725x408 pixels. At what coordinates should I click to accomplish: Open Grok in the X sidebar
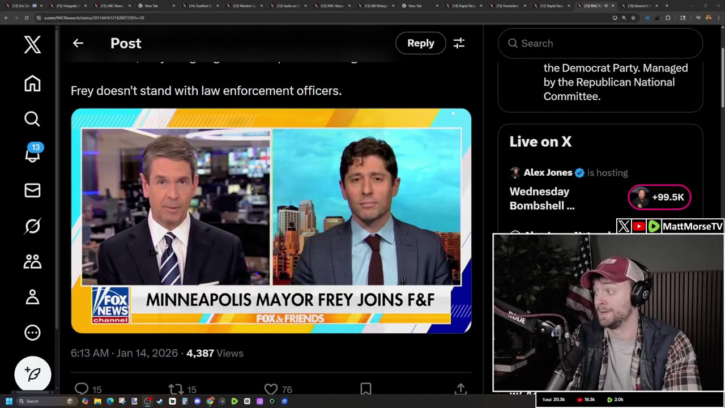point(32,226)
